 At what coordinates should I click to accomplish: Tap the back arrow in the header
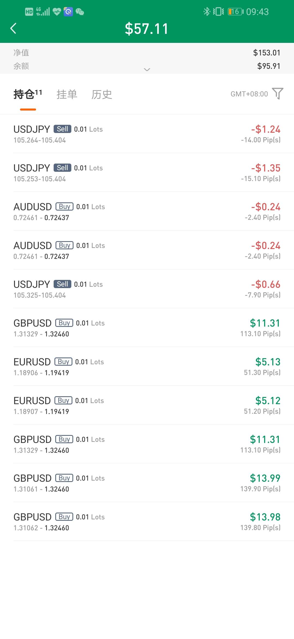pos(13,28)
